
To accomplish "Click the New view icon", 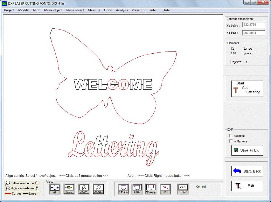I will click(69, 189).
